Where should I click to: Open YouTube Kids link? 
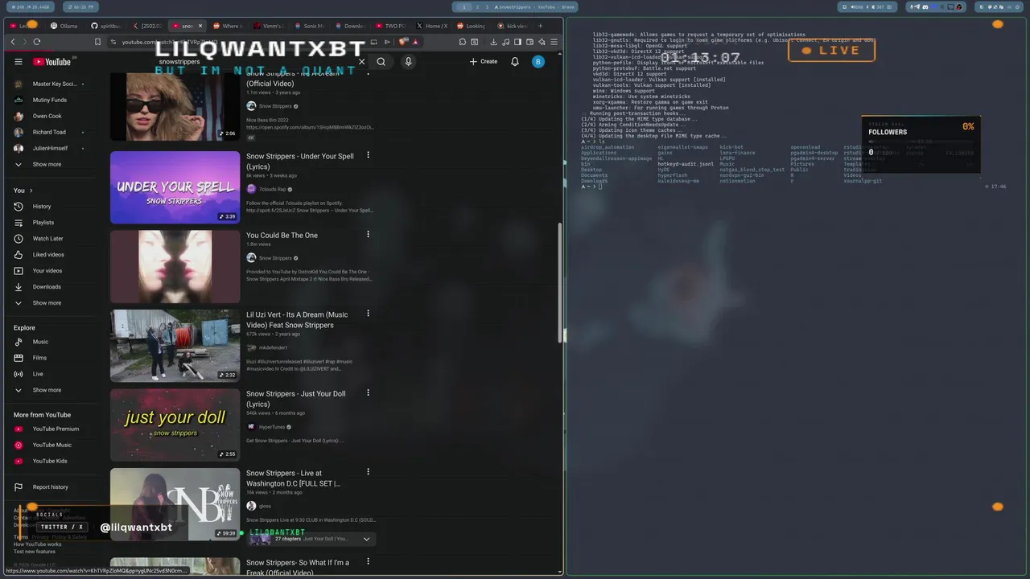pos(50,461)
